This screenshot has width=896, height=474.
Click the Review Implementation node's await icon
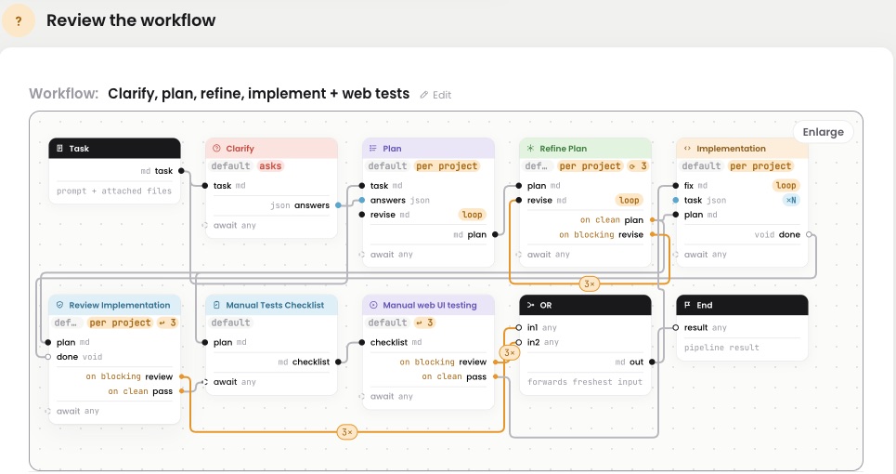48,411
